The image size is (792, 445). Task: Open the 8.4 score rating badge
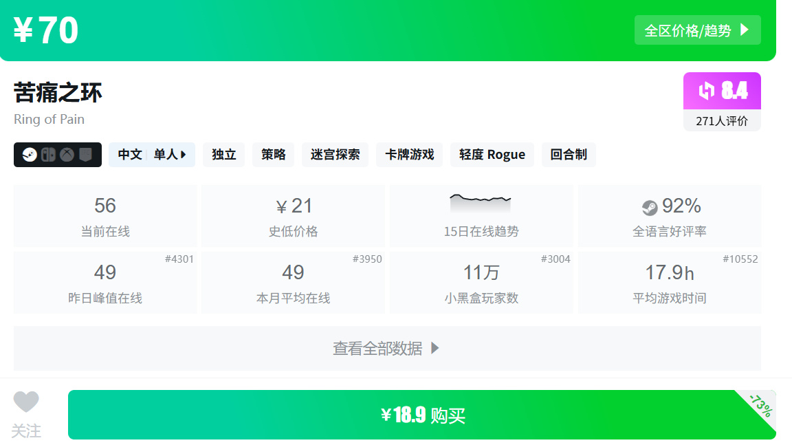click(722, 91)
